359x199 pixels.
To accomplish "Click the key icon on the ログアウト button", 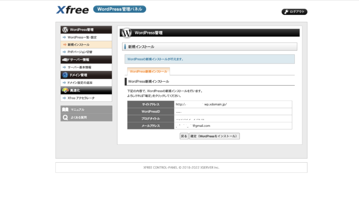I will [x=286, y=12].
